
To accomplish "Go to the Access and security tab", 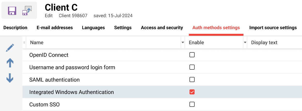I will [162, 28].
